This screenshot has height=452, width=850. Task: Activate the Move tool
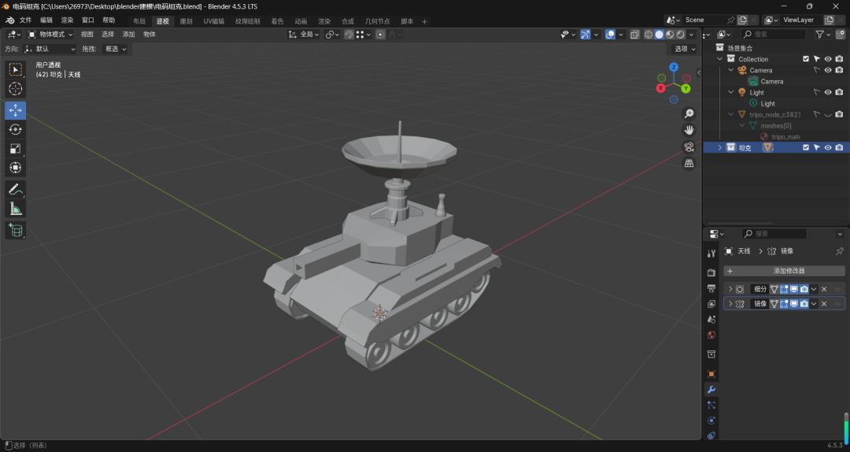pos(15,110)
